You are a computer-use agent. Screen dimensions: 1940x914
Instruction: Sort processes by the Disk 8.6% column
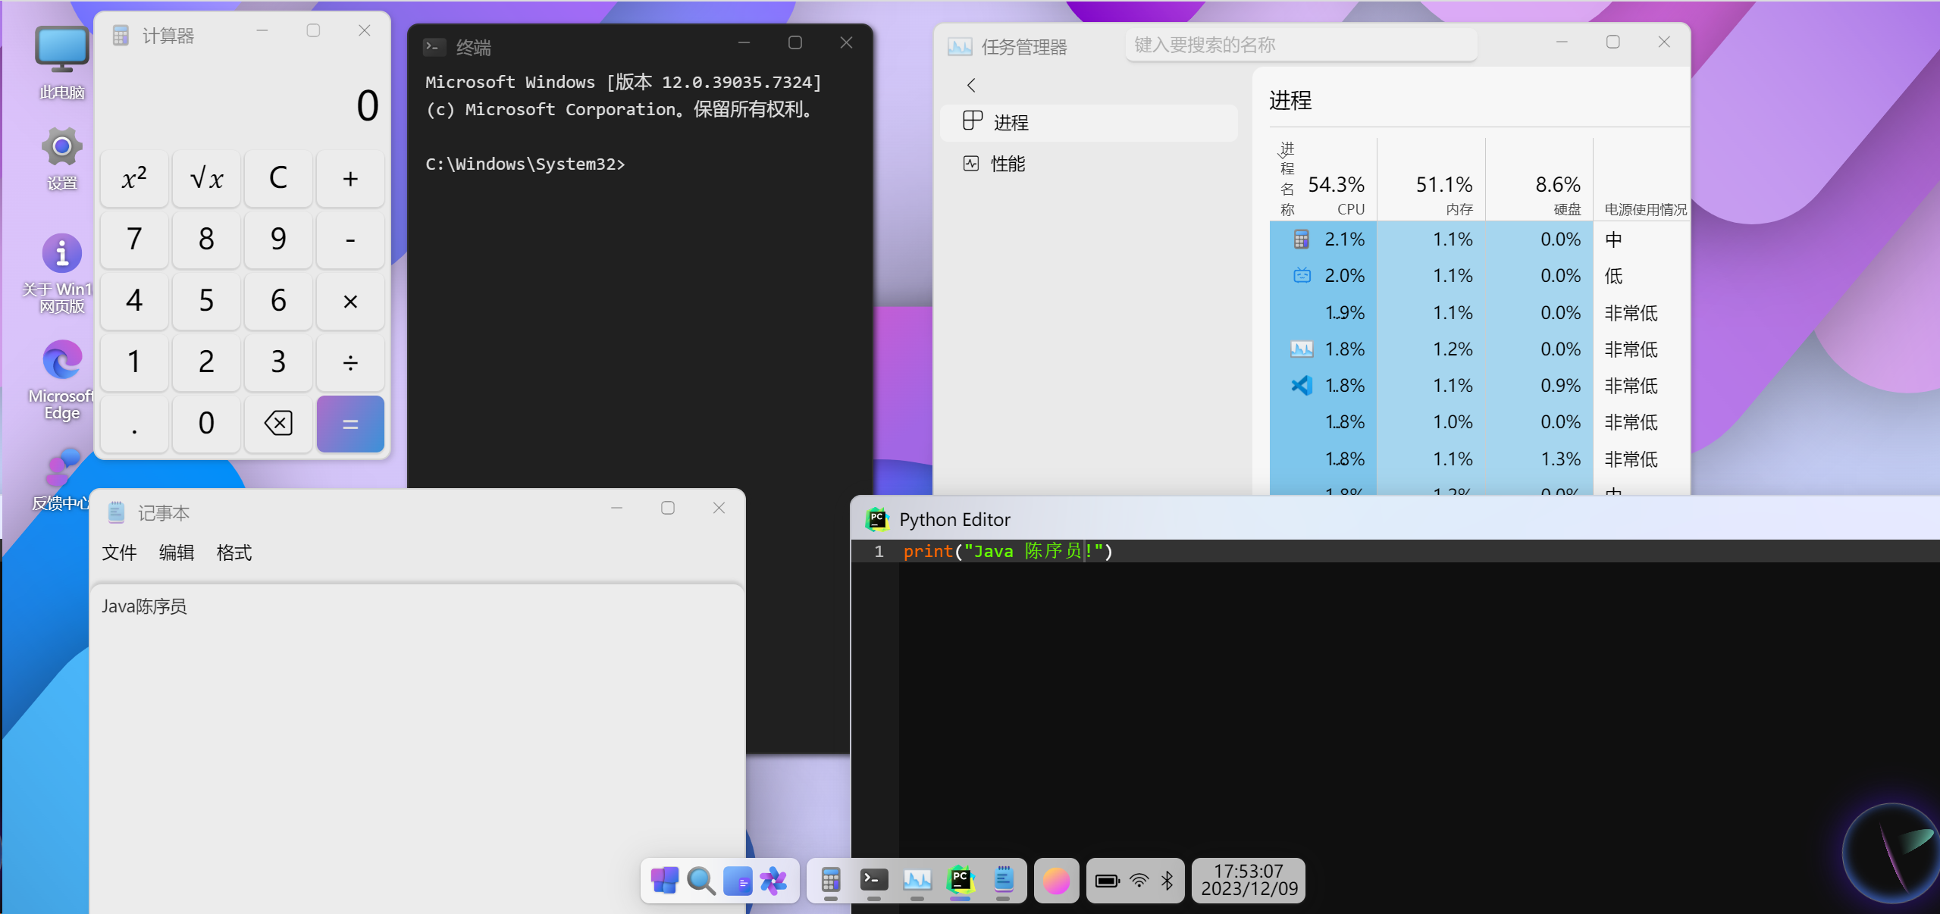point(1540,180)
